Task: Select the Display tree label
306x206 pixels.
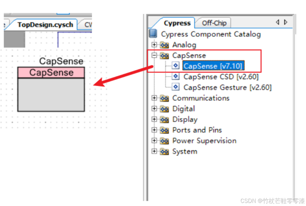Action: tap(185, 119)
